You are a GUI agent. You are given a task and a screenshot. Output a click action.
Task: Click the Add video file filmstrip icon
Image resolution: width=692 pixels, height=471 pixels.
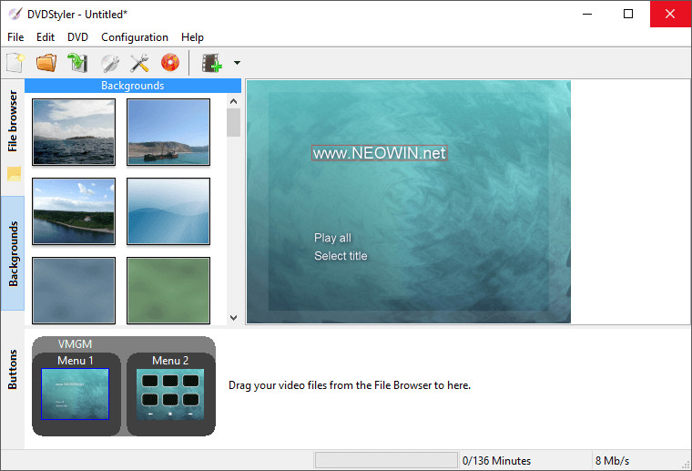[x=212, y=63]
